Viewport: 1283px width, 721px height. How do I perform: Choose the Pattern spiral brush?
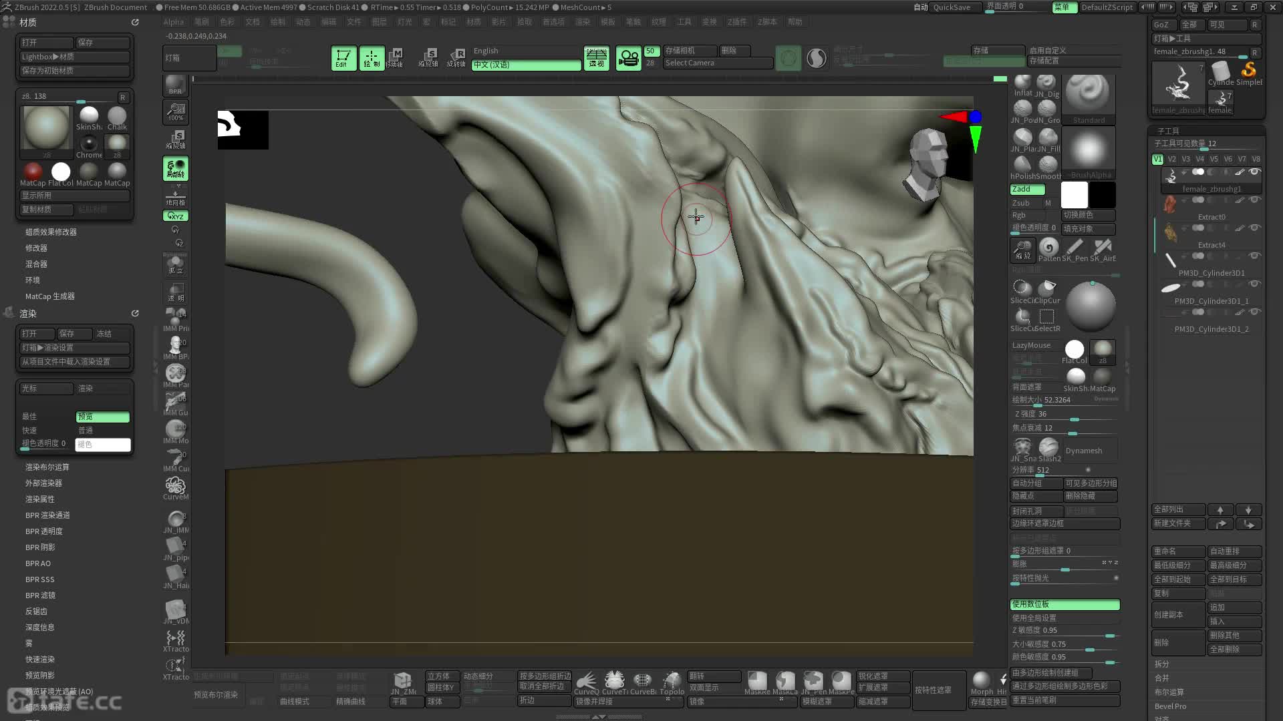[x=1049, y=250]
